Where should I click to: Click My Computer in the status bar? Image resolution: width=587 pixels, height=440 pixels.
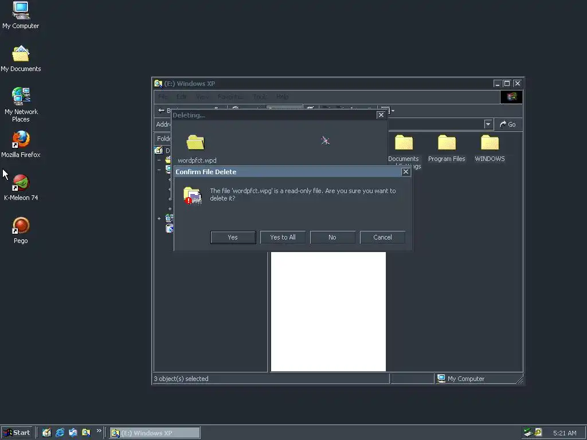pyautogui.click(x=461, y=379)
